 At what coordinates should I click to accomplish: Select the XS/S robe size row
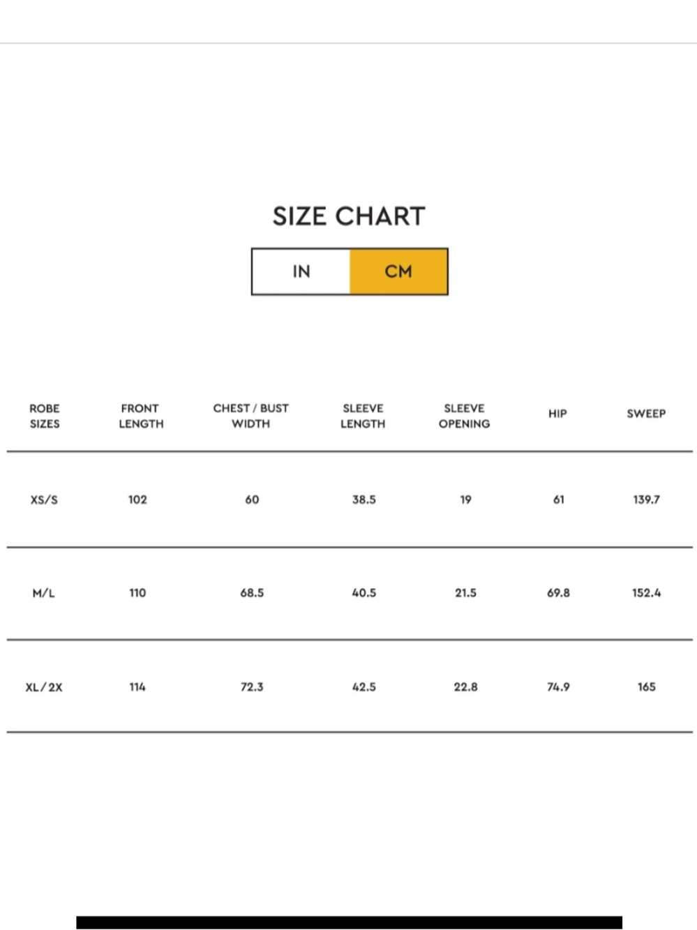coord(350,500)
